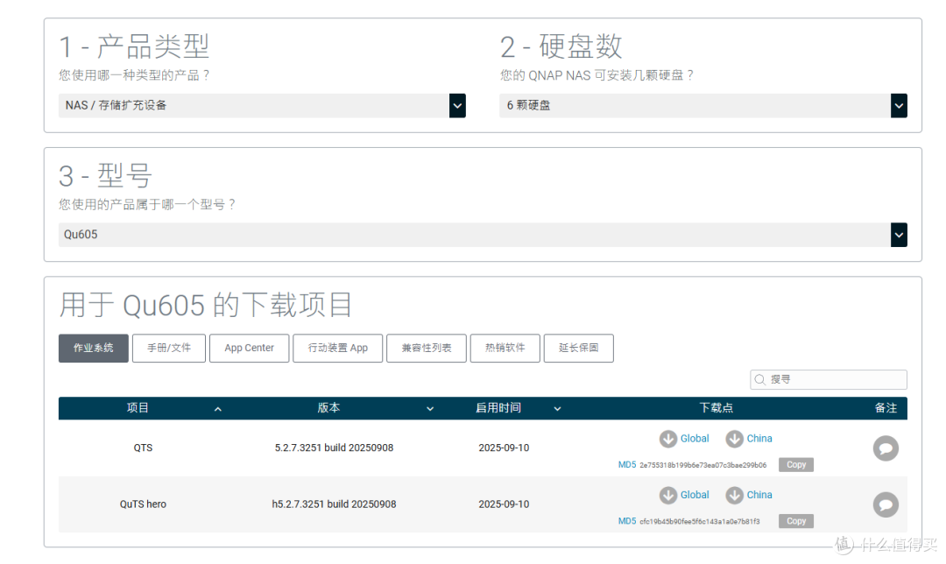
Task: Click the QTS date 2025-09-10
Action: coord(504,448)
